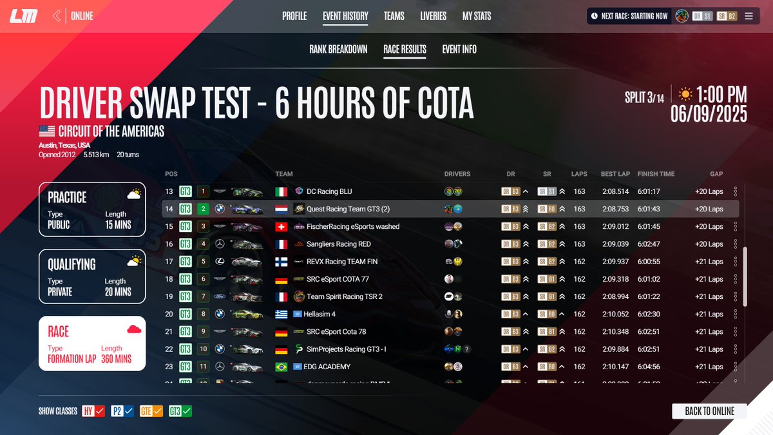Image resolution: width=773 pixels, height=435 pixels.
Task: Switch to the Event Info tab
Action: [459, 49]
